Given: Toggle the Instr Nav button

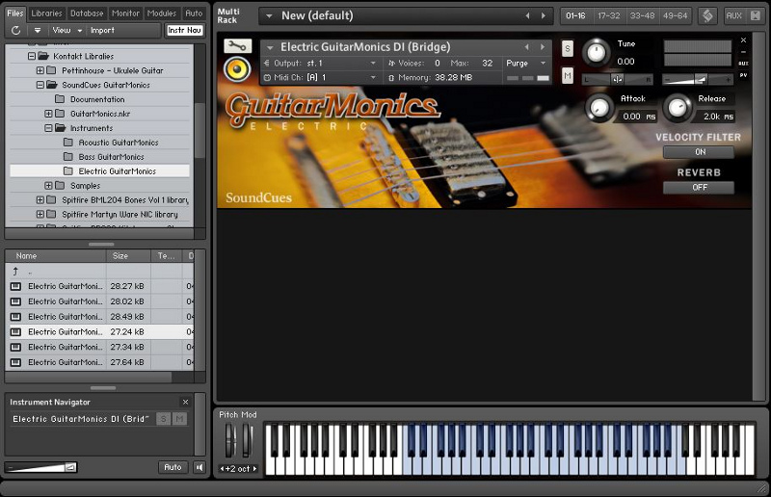Looking at the screenshot, I should pos(184,31).
